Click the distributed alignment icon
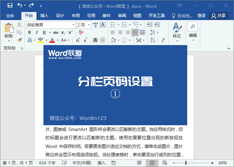The image size is (234, 167). (x=142, y=32)
